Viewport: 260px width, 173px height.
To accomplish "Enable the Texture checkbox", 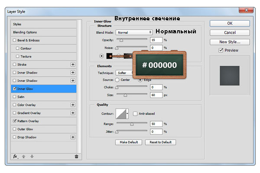I will pyautogui.click(x=18, y=56).
